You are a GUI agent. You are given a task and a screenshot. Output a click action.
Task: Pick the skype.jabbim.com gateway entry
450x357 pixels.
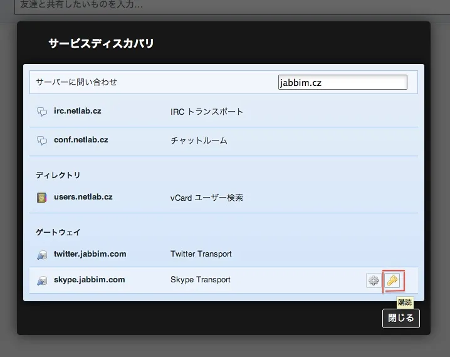click(89, 280)
